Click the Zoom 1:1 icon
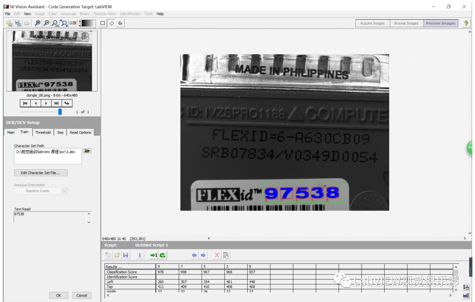This screenshot has width=475, height=302. (55, 23)
